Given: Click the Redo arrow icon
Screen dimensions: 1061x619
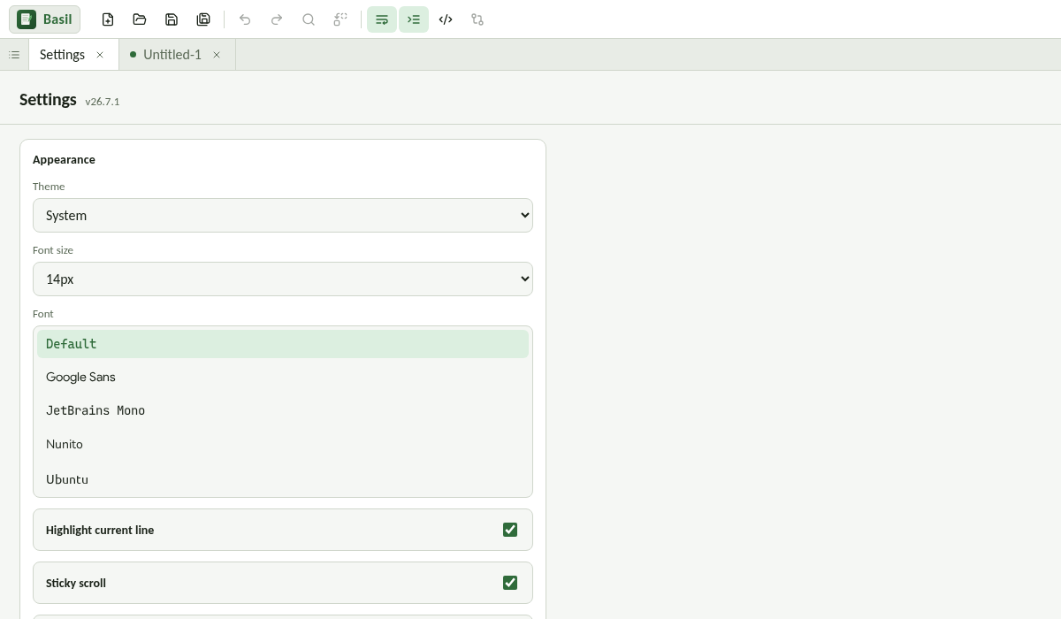Looking at the screenshot, I should 277,19.
